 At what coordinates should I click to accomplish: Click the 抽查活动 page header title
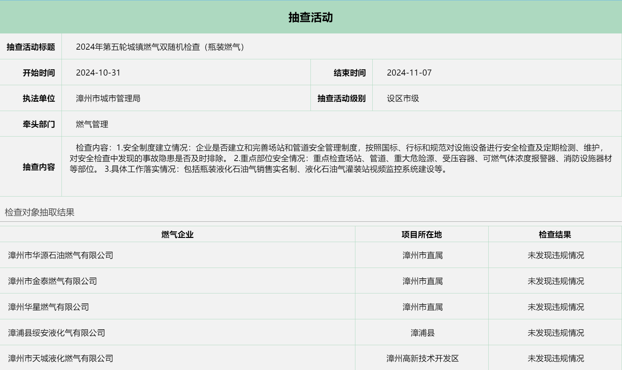[x=310, y=17]
